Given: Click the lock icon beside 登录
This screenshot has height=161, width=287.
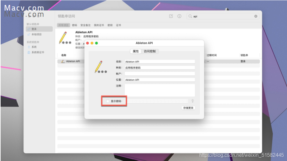Looking at the screenshot, I should pos(29,29).
